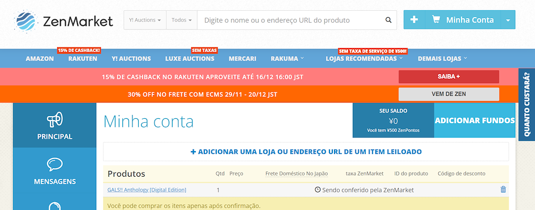Click the Preço column header

pos(236,174)
